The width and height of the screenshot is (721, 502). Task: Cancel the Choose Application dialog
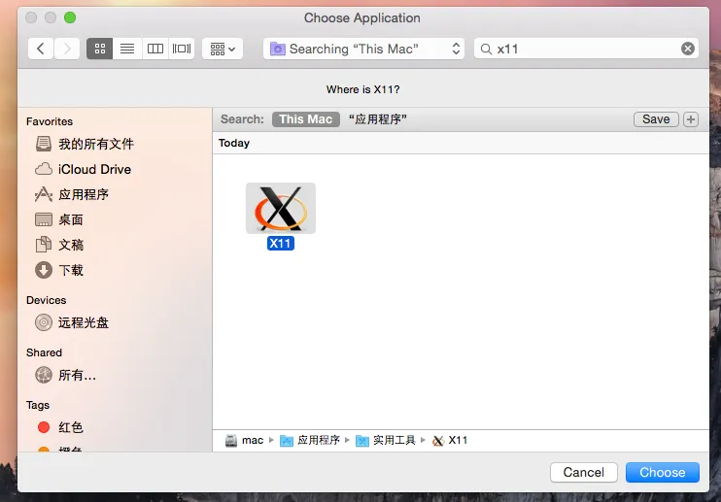[584, 472]
